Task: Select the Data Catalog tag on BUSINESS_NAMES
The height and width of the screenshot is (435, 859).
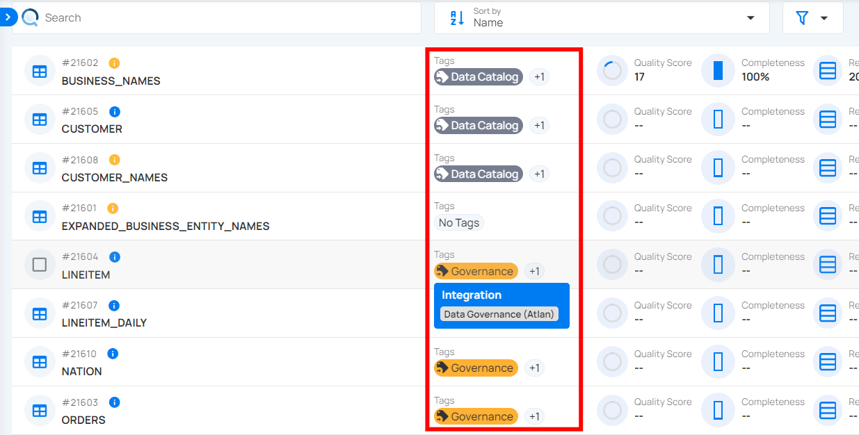Action: (x=478, y=76)
